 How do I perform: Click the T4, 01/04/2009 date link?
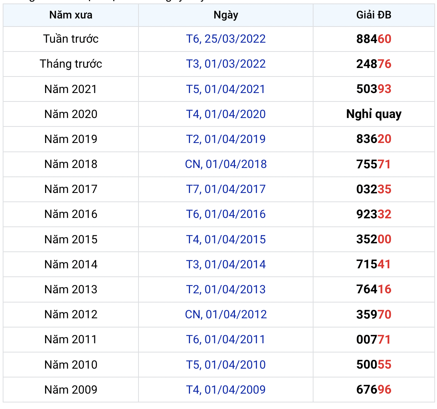pyautogui.click(x=226, y=390)
